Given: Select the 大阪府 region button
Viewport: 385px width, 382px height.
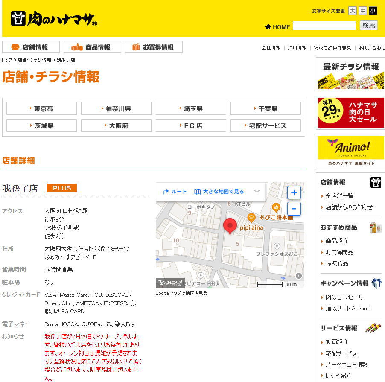Looking at the screenshot, I should coord(116,125).
